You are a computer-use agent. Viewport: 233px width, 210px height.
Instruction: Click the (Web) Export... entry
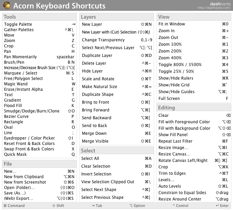[x=39, y=198]
